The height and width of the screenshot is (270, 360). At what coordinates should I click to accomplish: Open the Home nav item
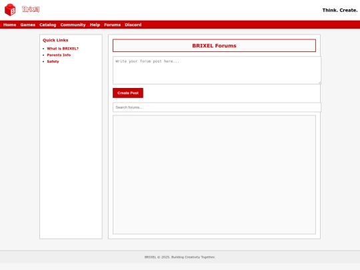pos(9,25)
